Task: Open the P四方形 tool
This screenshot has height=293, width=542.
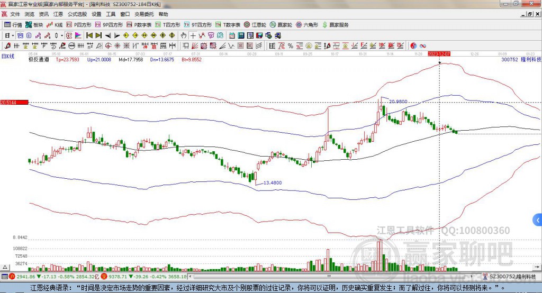Action: coord(79,25)
